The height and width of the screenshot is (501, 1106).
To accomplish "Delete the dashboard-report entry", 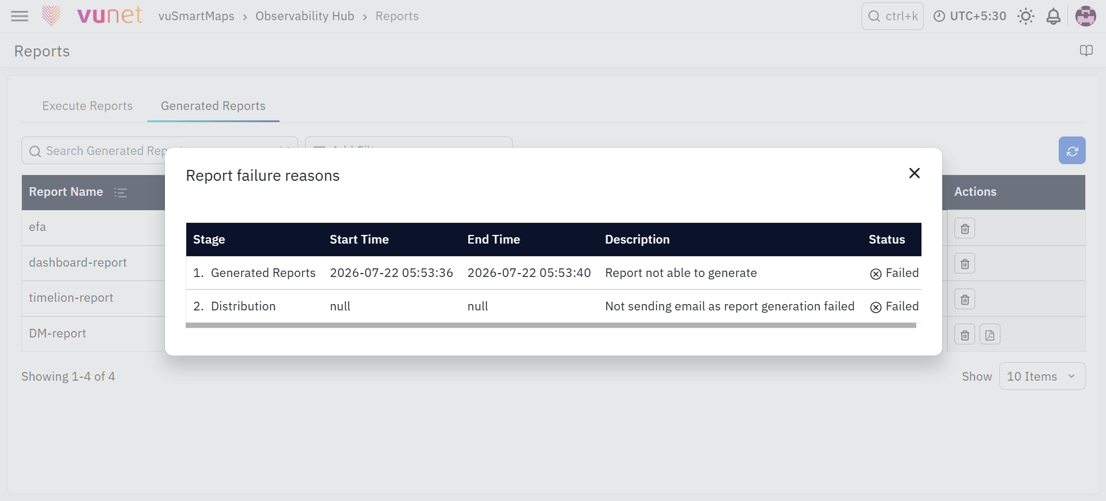I will point(965,264).
